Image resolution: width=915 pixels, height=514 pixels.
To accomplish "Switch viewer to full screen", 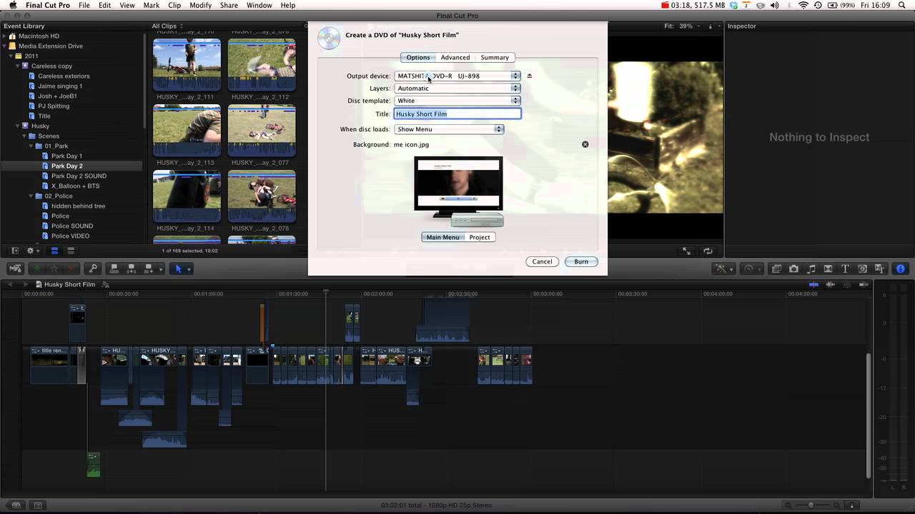I will [686, 251].
